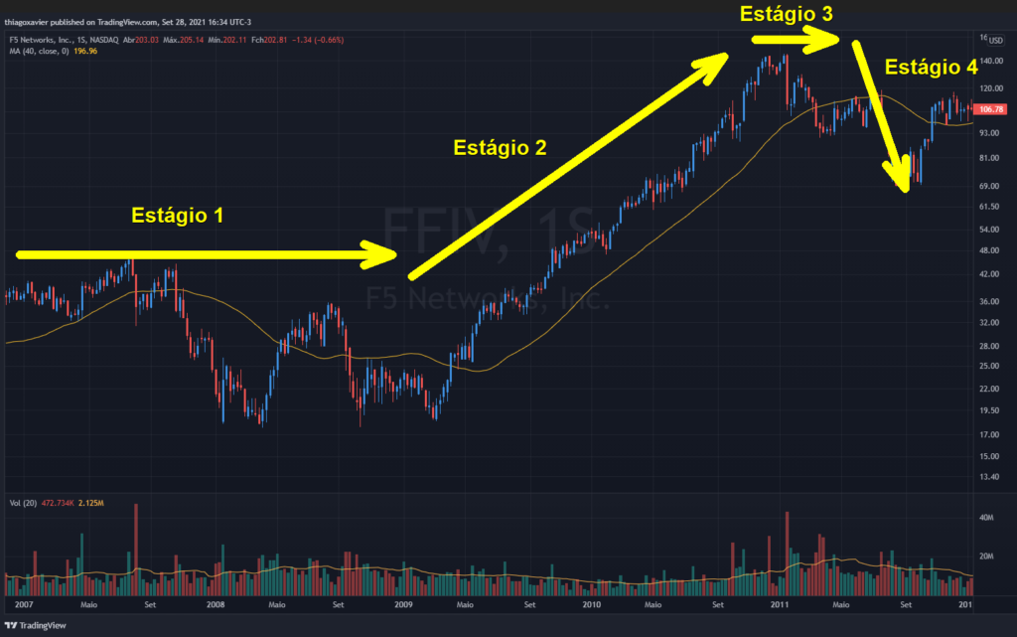The image size is (1017, 637).
Task: Click the 28.00 price axis label
Action: (x=990, y=347)
